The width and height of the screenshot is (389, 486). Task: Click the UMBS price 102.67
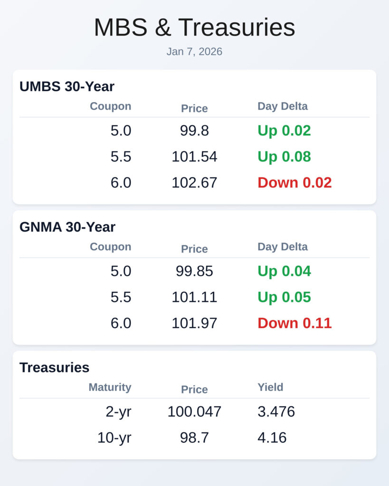point(194,183)
